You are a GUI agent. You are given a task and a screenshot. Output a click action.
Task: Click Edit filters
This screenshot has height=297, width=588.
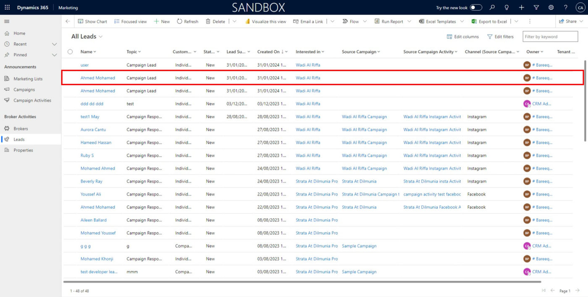pyautogui.click(x=500, y=37)
